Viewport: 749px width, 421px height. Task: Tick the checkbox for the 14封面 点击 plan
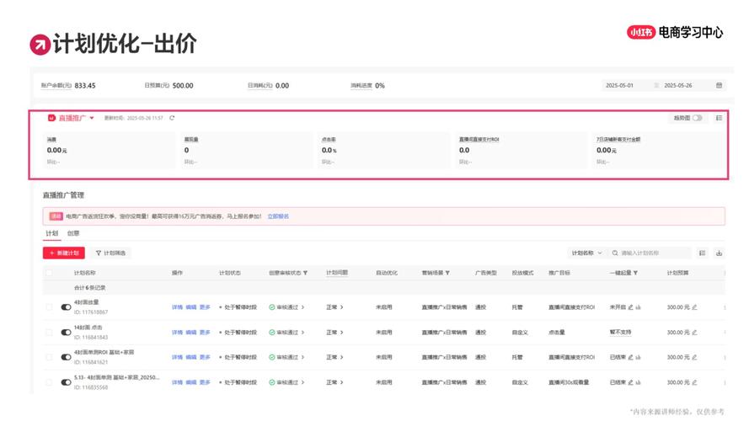[49, 333]
